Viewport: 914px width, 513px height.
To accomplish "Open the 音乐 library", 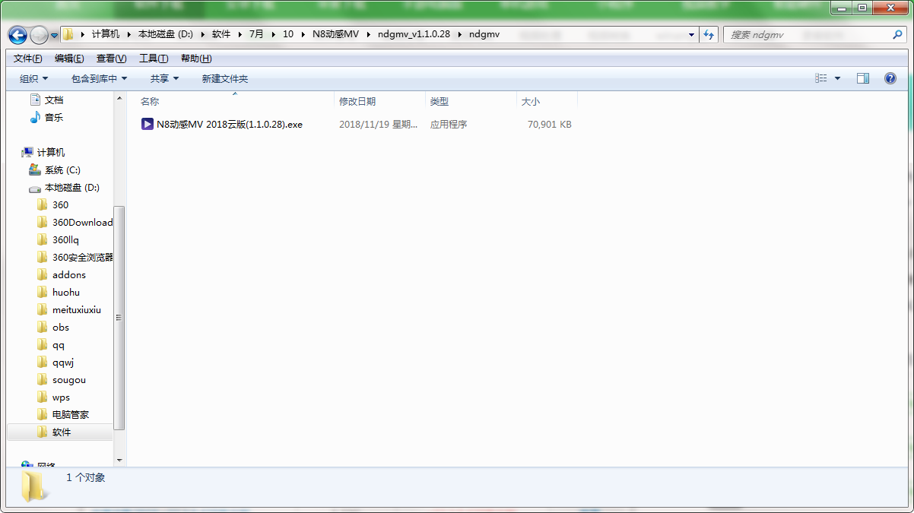I will point(53,118).
